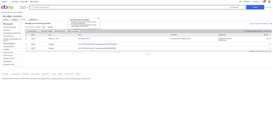The height and width of the screenshot is (115, 273).
Task: View All policies filter link
Action: pyautogui.click(x=31, y=27)
